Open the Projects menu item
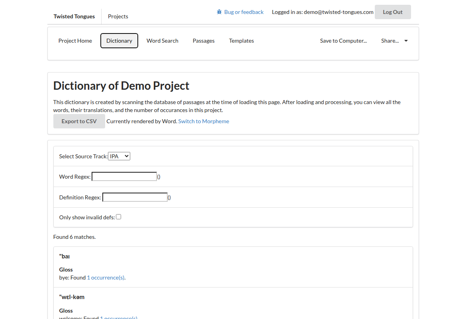This screenshot has width=466, height=319. (118, 16)
